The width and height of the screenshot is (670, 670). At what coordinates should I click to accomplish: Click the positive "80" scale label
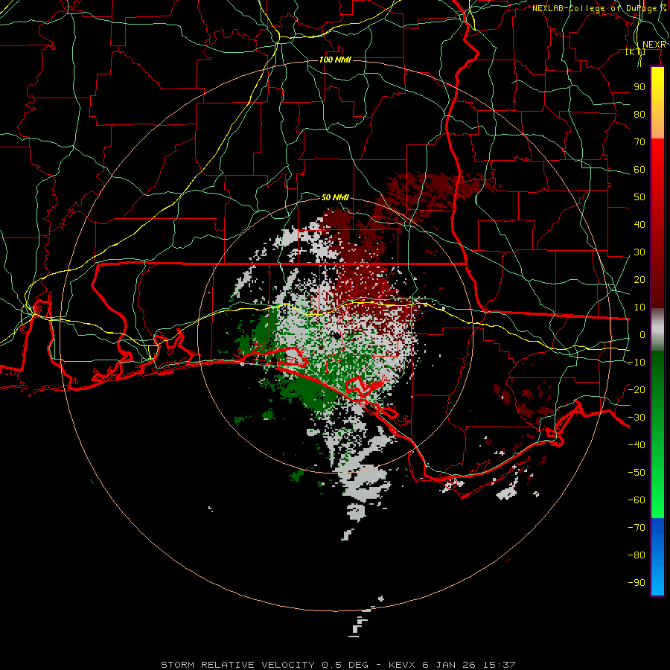(x=639, y=114)
